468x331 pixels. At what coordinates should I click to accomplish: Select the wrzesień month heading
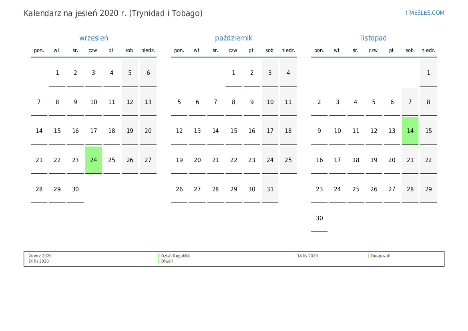pos(93,38)
